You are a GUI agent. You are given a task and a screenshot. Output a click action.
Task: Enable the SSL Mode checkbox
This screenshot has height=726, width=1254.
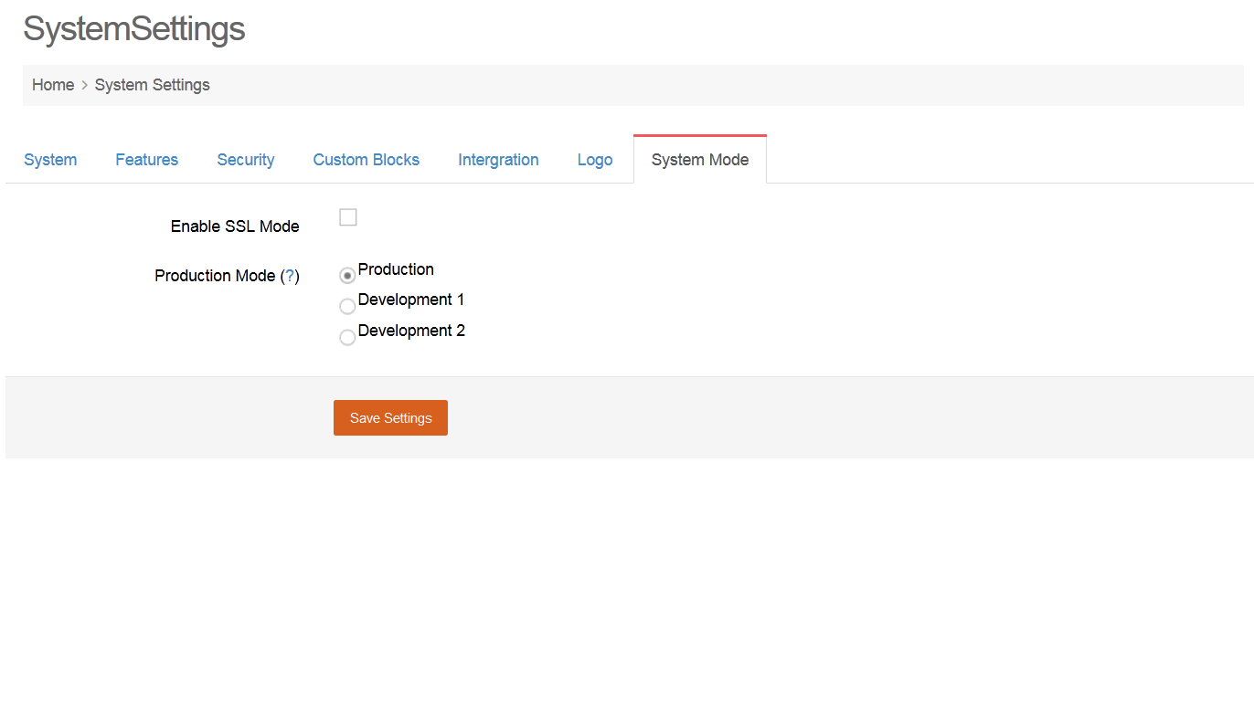347,217
